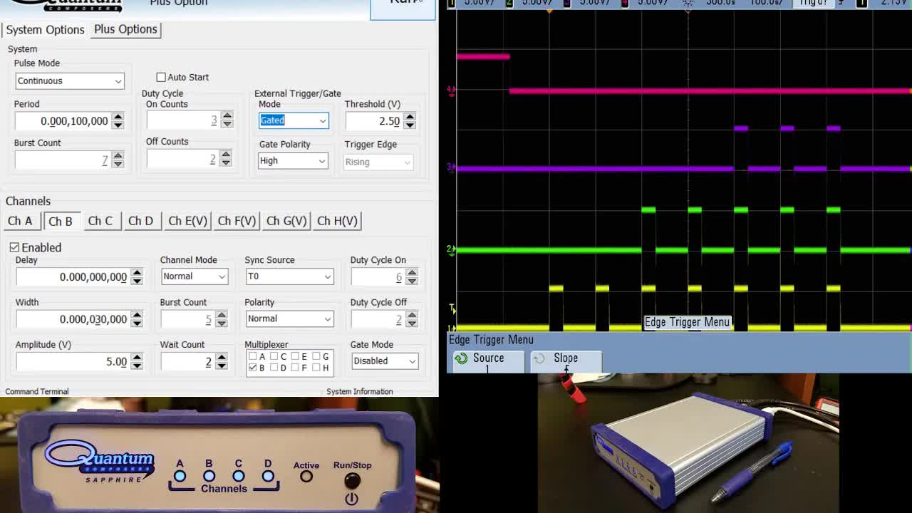The width and height of the screenshot is (912, 513).
Task: Decrease Amplitude (V) with the down arrow
Action: (x=137, y=366)
